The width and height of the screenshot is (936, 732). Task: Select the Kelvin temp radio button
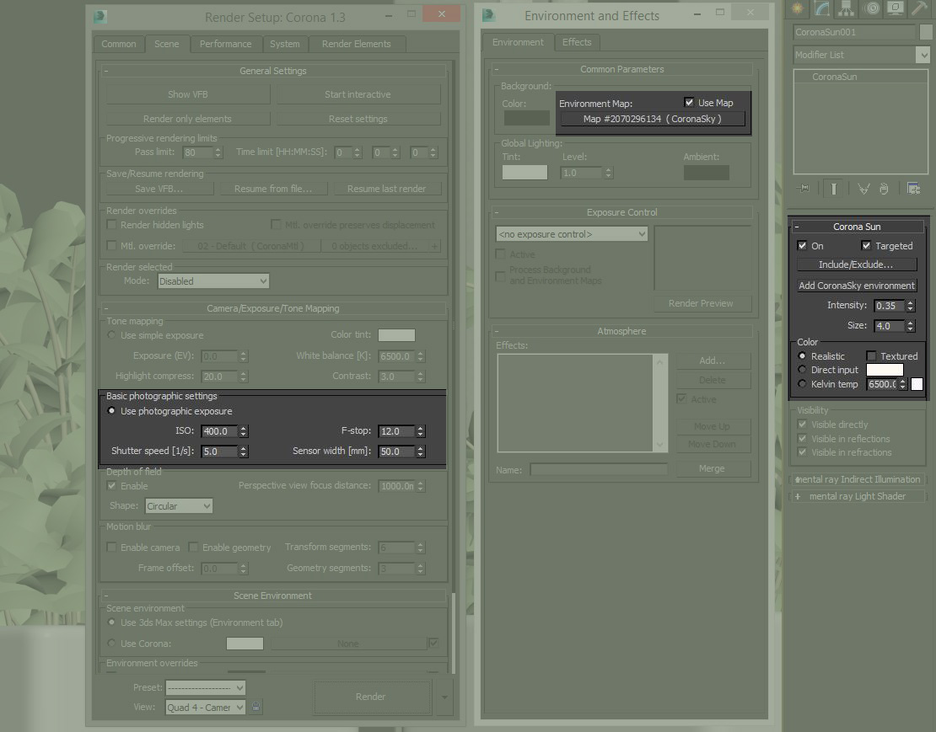802,384
